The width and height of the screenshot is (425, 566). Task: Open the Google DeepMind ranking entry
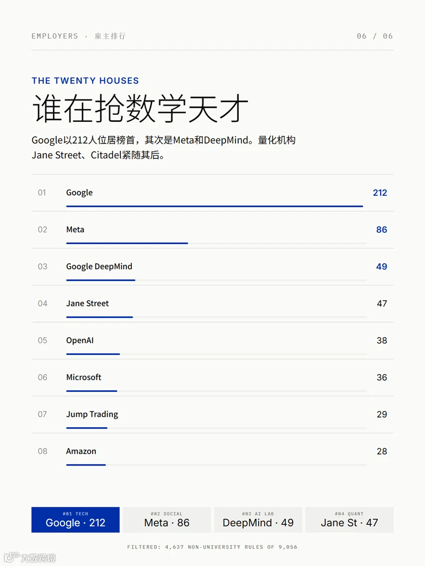point(212,267)
